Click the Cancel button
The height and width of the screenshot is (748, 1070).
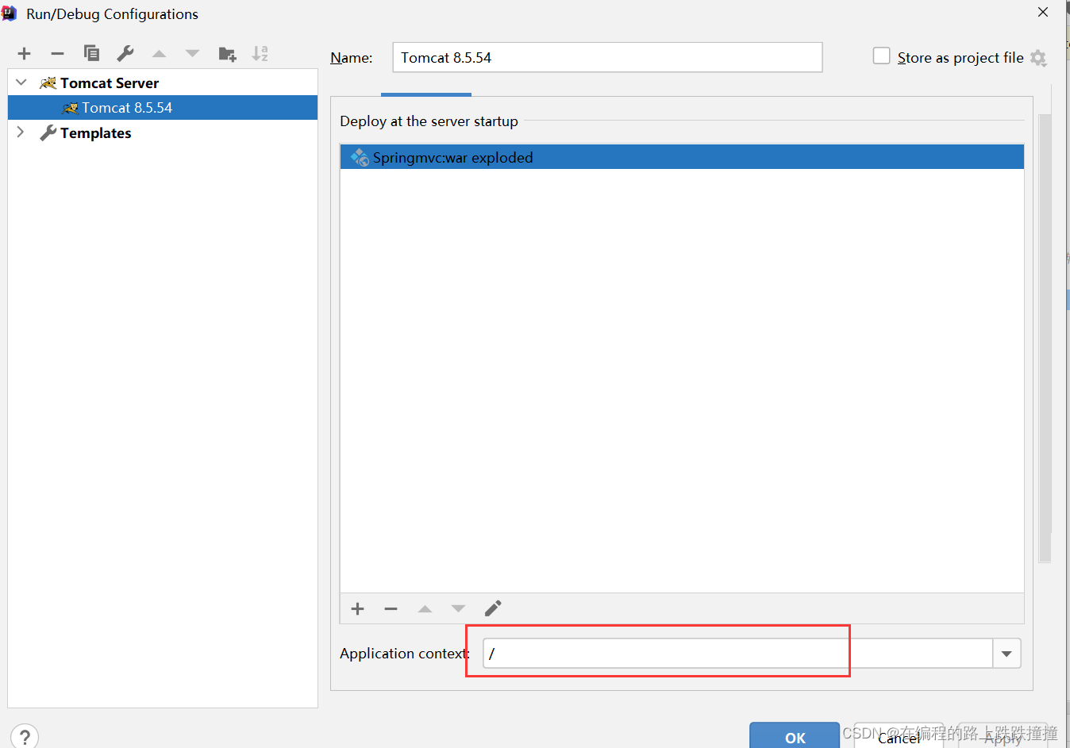899,737
